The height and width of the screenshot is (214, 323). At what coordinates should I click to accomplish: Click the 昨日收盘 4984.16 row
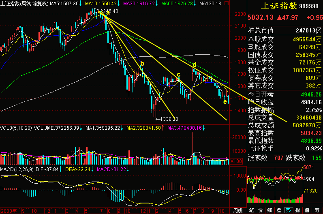284,102
